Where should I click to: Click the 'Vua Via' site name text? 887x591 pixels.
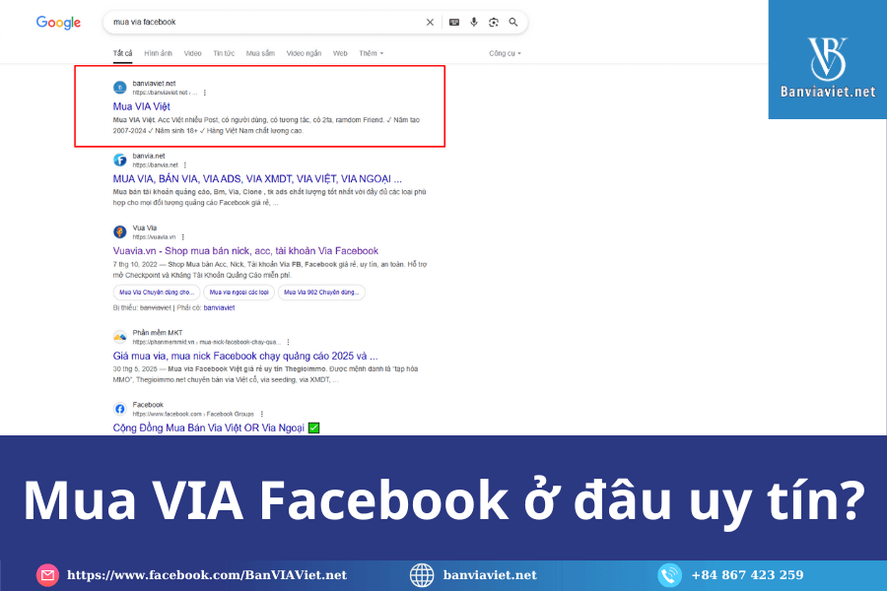(144, 228)
